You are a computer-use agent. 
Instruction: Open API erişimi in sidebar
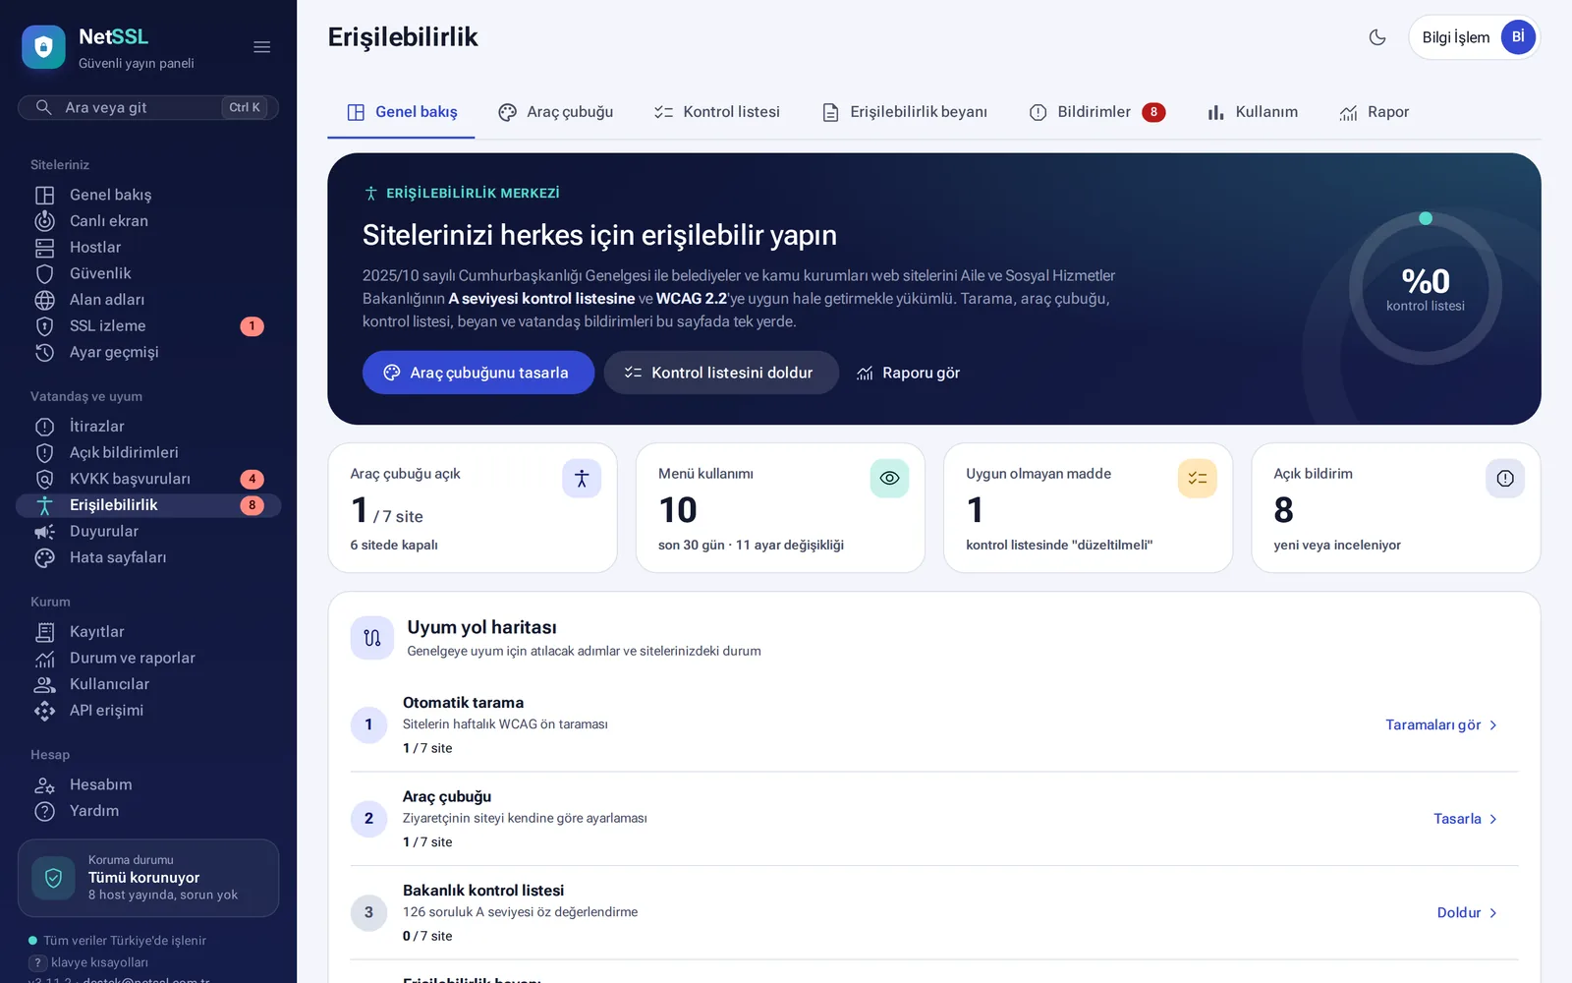(148, 711)
